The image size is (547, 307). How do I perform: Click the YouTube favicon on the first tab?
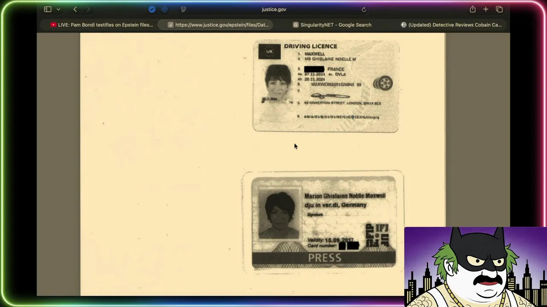(x=53, y=25)
